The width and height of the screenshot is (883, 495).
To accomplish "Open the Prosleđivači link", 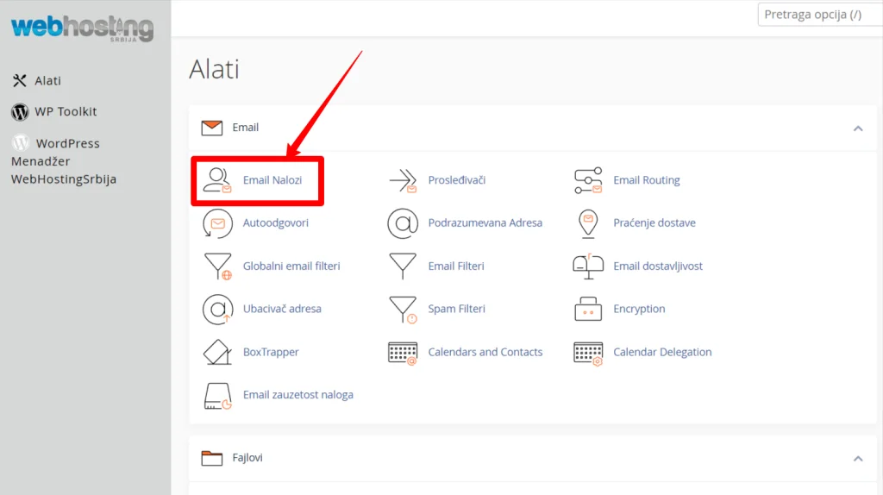I will pyautogui.click(x=457, y=180).
